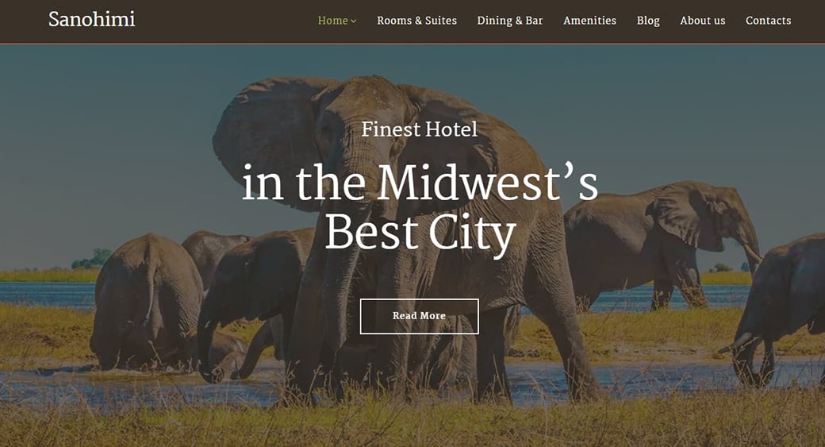Click the distant green trees on horizon
825x447 pixels.
point(92,259)
